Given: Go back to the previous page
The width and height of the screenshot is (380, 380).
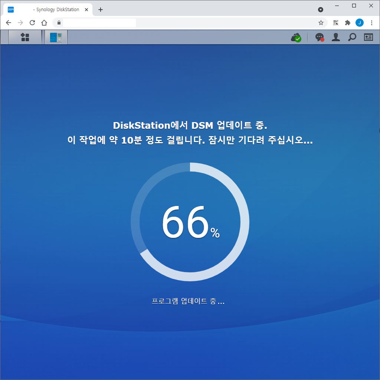Looking at the screenshot, I should click(x=9, y=23).
